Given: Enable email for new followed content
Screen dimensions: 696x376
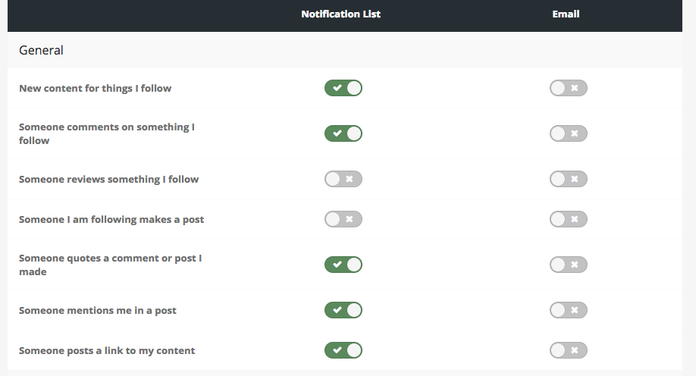Looking at the screenshot, I should (x=568, y=88).
